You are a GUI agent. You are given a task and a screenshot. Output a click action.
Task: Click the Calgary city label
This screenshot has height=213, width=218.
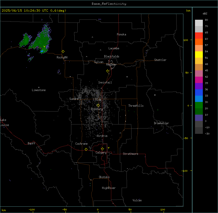click(101, 153)
